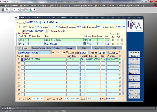Switch to the Source/Album tab

pyautogui.click(x=38, y=48)
